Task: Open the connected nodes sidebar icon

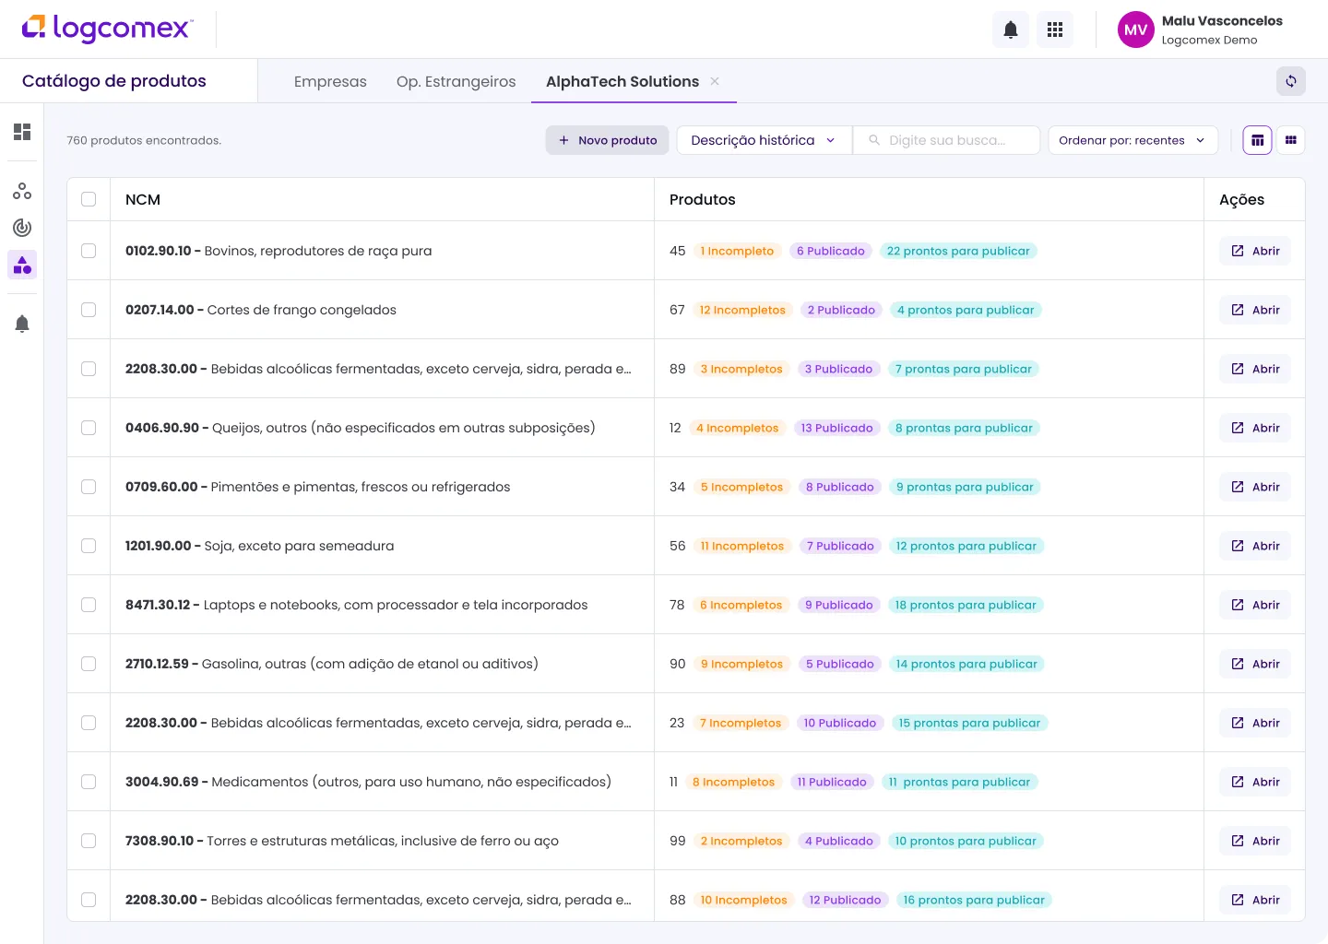Action: tap(22, 191)
